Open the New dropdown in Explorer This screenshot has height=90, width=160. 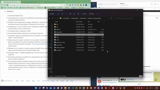tap(52, 14)
